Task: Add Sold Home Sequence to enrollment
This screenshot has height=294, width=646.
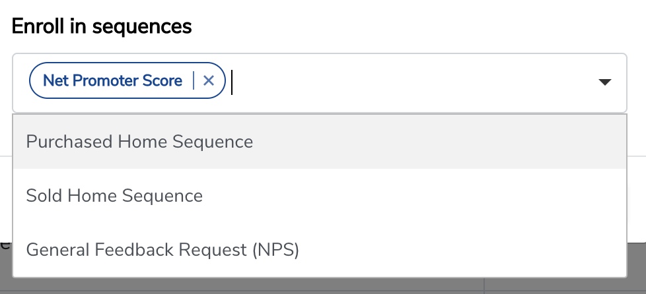Action: [114, 196]
